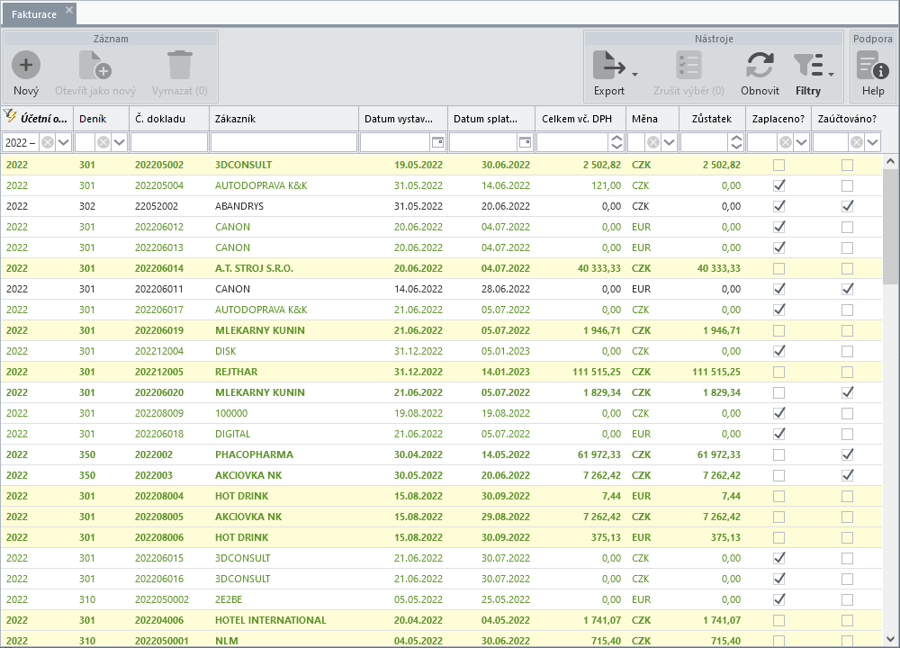Sort by Měna column header
Screen dimensions: 900x648
pyautogui.click(x=652, y=119)
